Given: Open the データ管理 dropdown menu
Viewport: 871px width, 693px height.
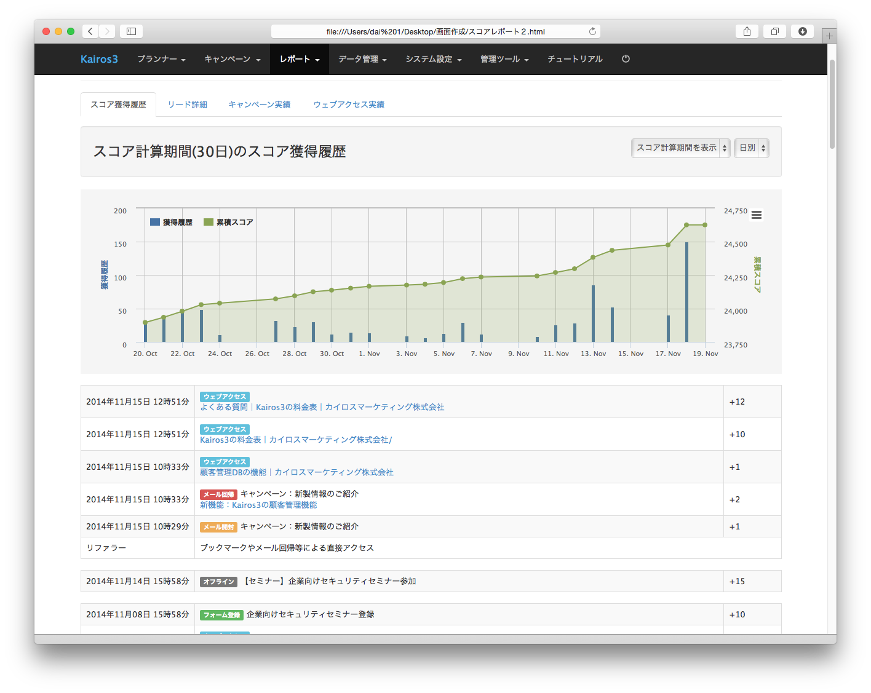Looking at the screenshot, I should pos(362,59).
